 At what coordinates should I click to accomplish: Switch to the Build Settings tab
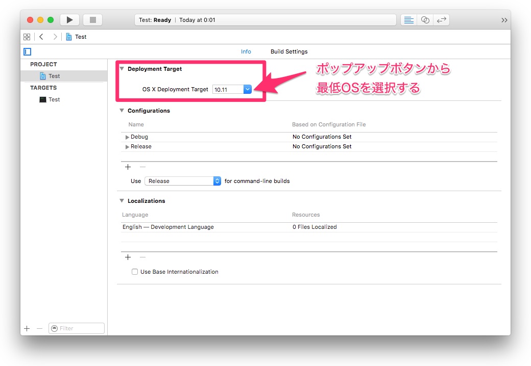[289, 51]
